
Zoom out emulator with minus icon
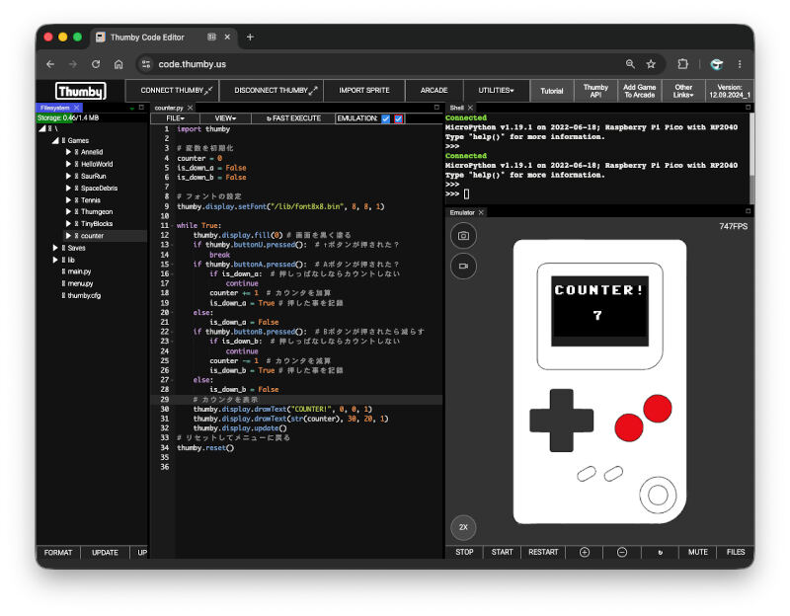622,552
